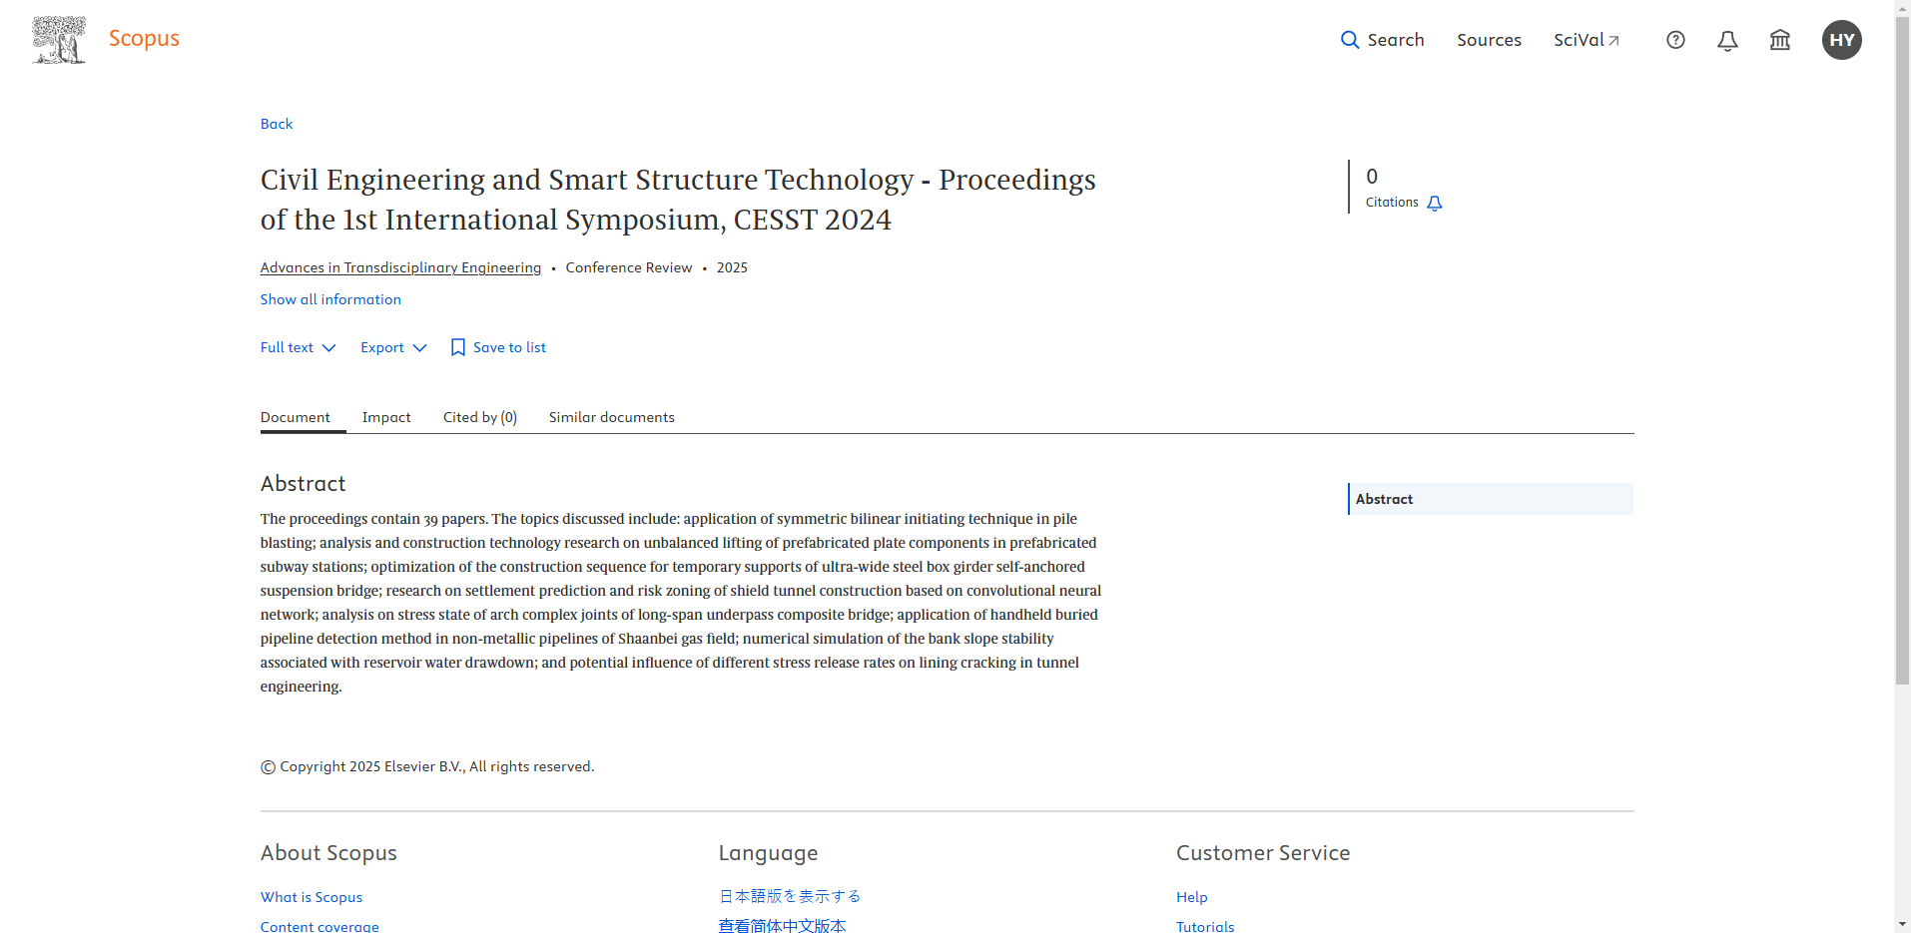Go Back to previous page
This screenshot has height=933, width=1911.
277,124
